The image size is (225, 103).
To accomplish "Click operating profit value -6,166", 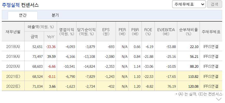I will (70, 57).
